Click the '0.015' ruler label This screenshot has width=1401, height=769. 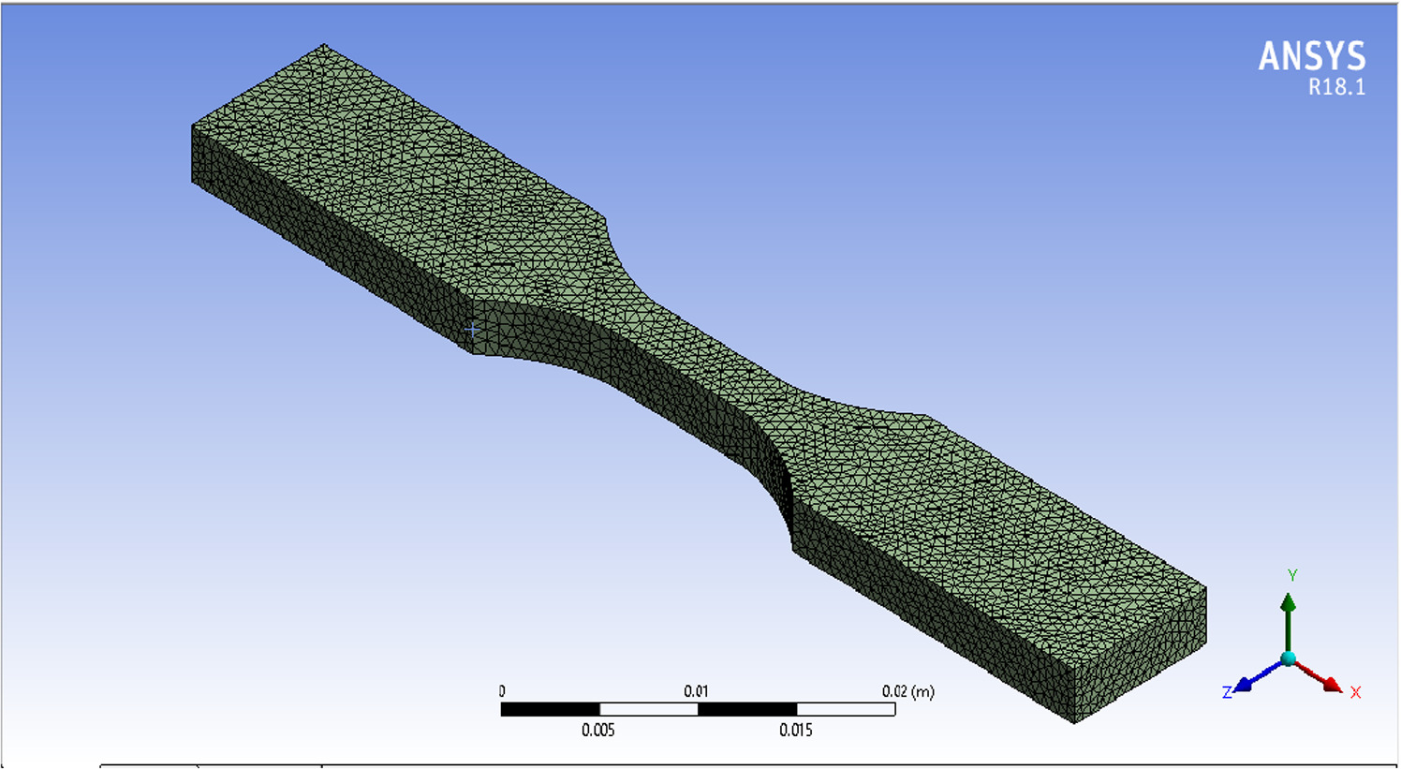796,730
